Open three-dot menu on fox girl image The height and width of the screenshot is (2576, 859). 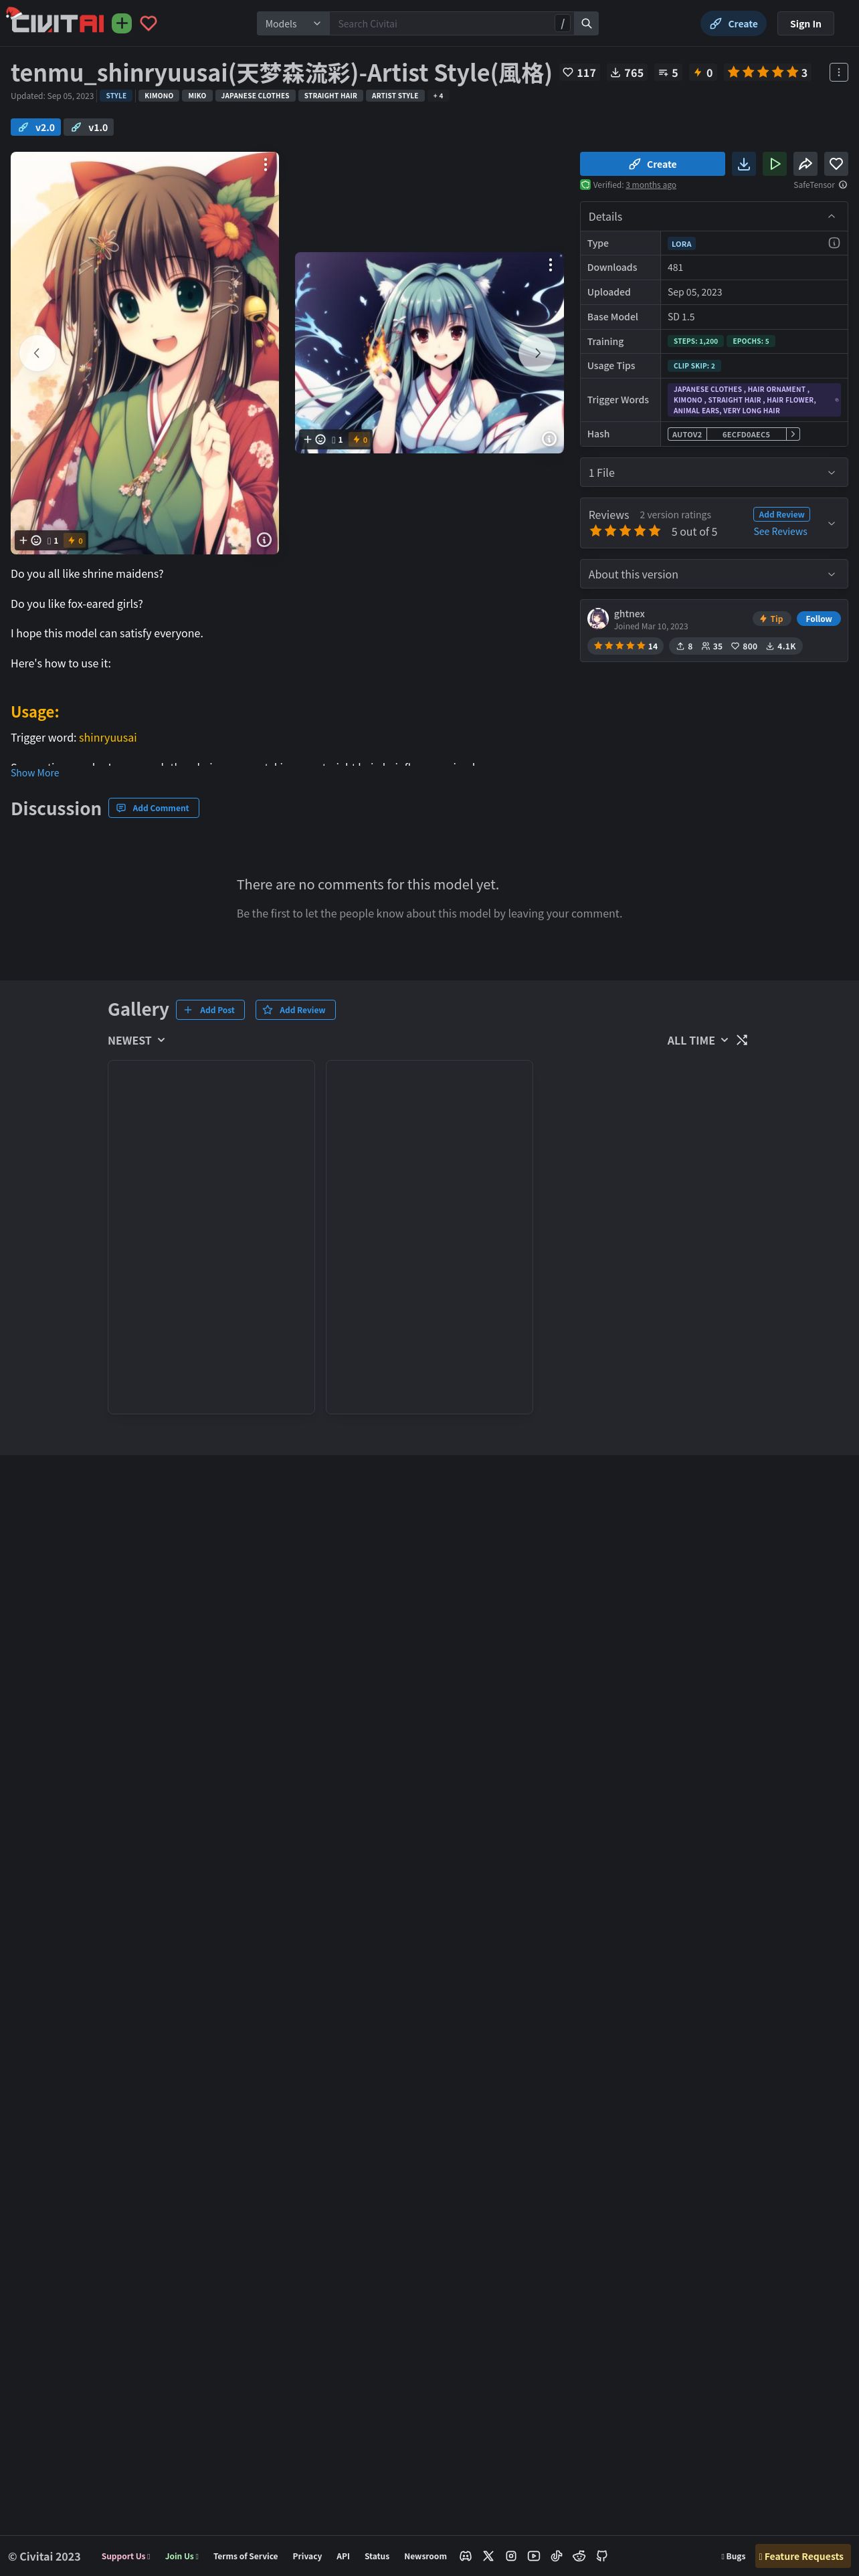[550, 265]
